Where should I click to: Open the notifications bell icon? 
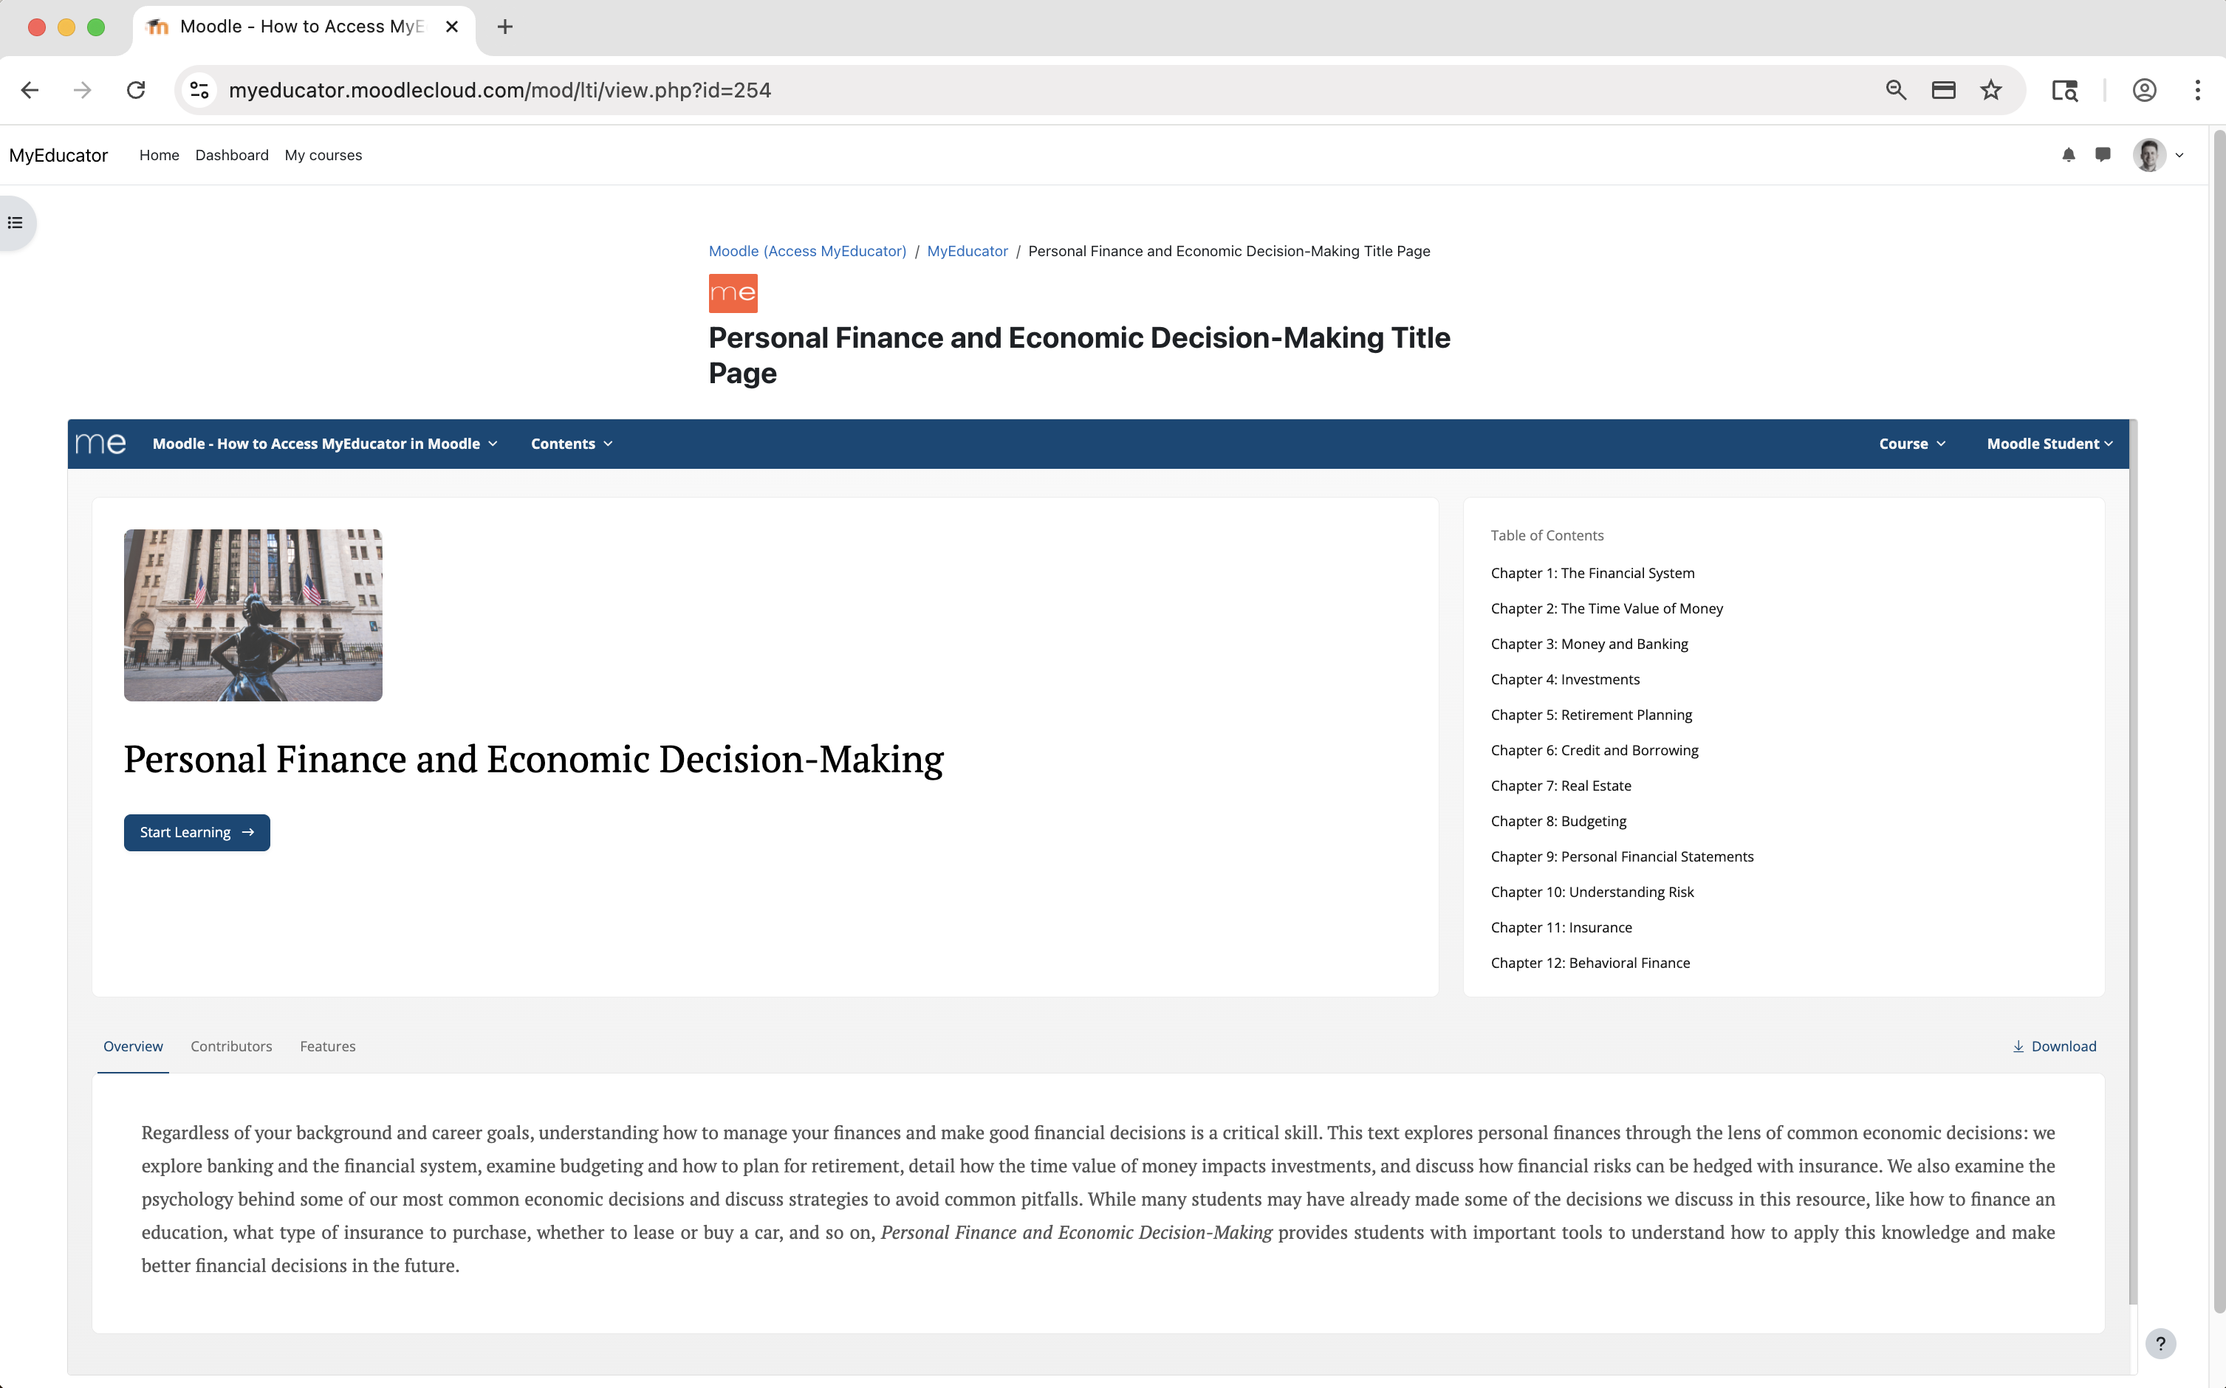2068,155
